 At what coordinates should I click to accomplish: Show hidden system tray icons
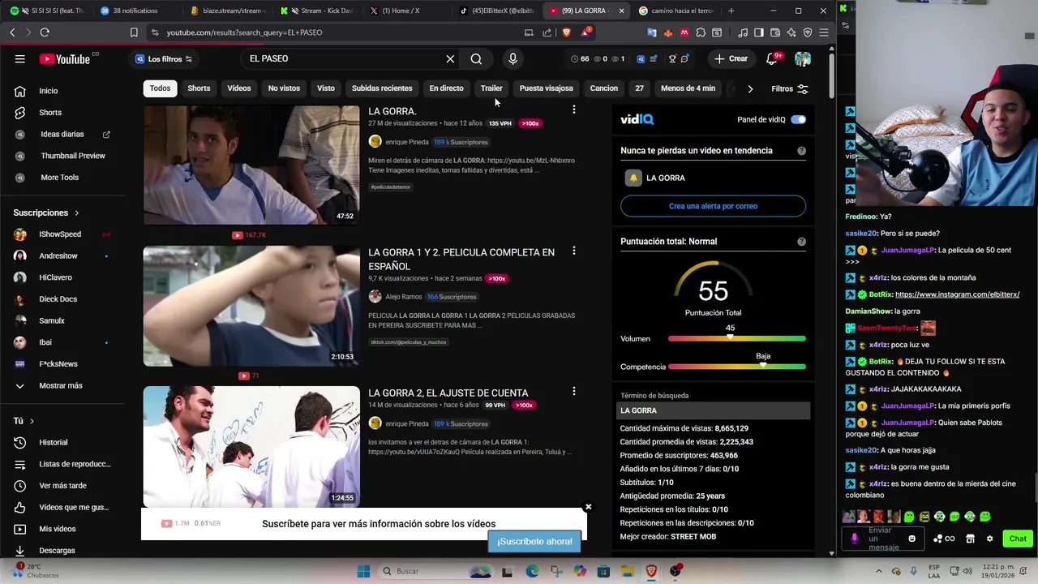[878, 571]
